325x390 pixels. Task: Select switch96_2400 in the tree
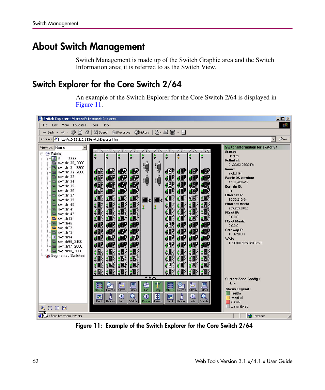pyautogui.click(x=70, y=242)
